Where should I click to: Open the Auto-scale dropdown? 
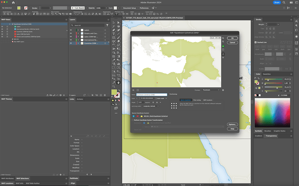pos(161,98)
